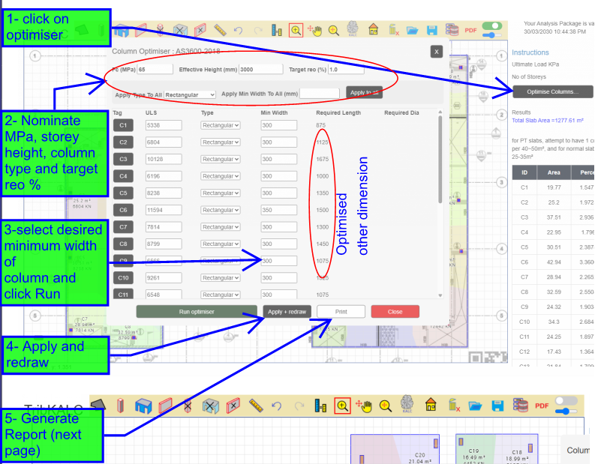Select draw slab building icon in lower toolbar
This screenshot has height=464, width=610.
tap(143, 406)
